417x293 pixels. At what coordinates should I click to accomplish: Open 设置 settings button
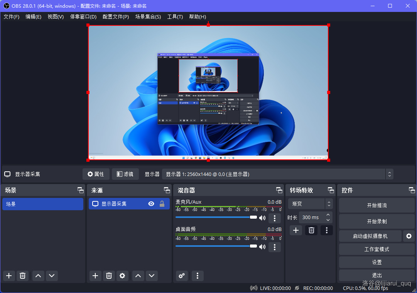tap(377, 262)
